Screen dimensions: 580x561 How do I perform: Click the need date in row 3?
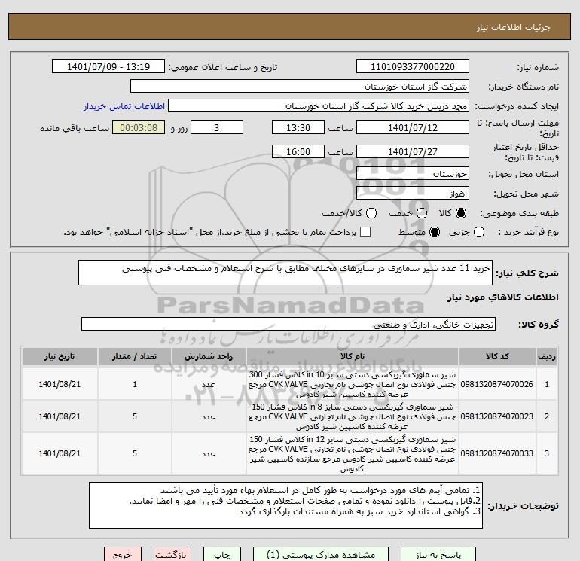60,453
